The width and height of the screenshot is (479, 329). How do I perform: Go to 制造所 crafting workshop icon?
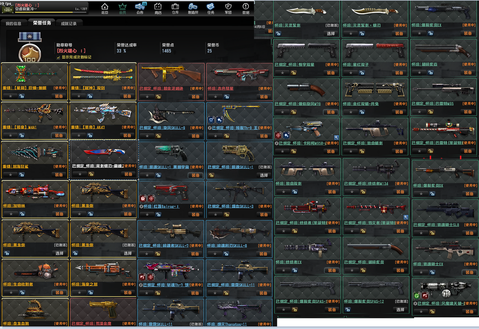click(x=193, y=8)
